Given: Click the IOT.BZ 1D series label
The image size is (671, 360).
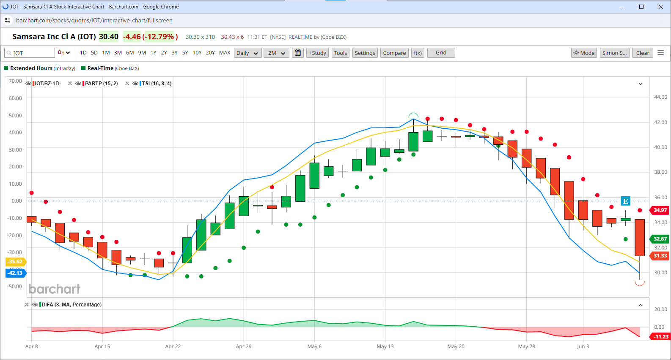Looking at the screenshot, I should point(47,84).
